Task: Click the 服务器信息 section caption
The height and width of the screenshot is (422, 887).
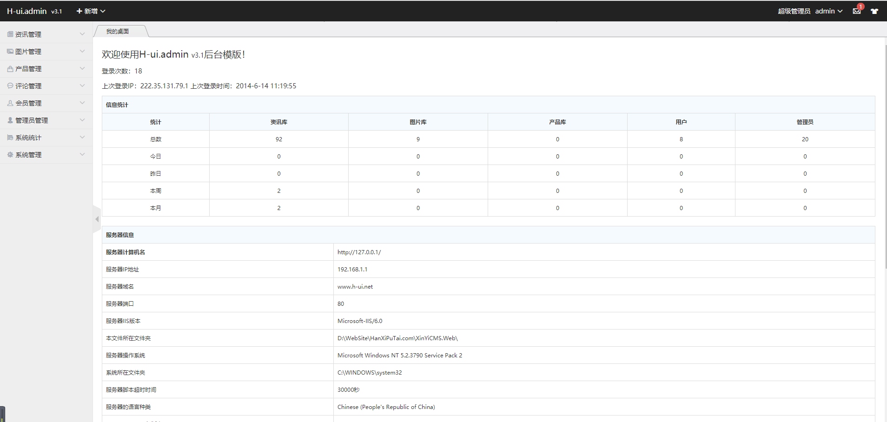Action: (x=120, y=235)
